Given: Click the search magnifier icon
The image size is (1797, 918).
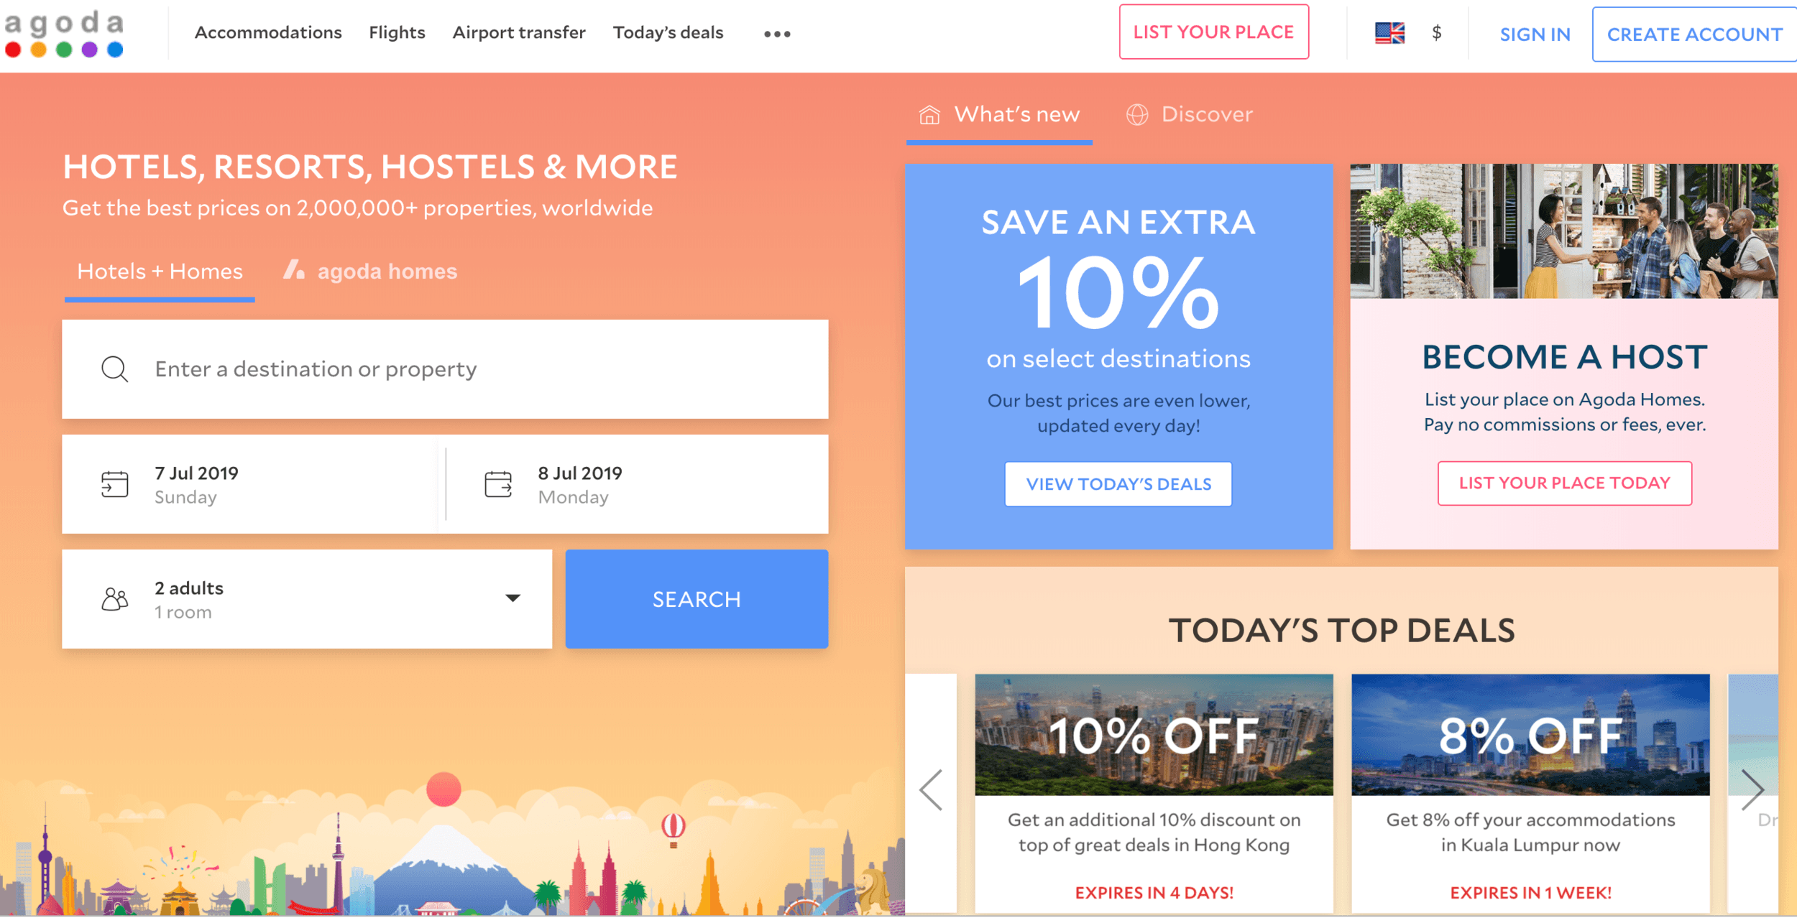Looking at the screenshot, I should pyautogui.click(x=115, y=368).
